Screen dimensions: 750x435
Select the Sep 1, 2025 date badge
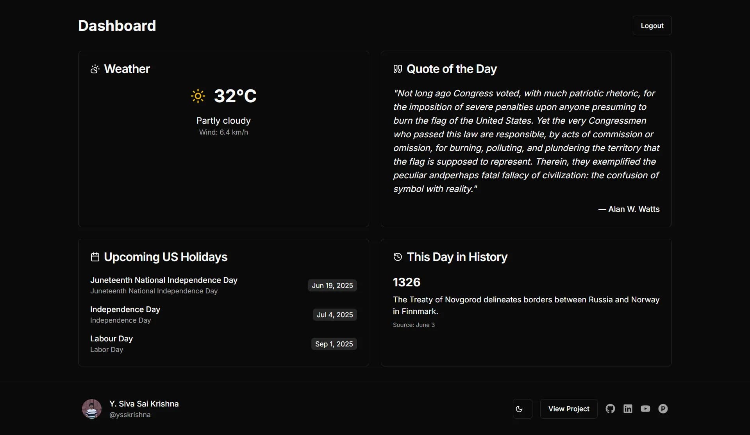click(x=334, y=344)
